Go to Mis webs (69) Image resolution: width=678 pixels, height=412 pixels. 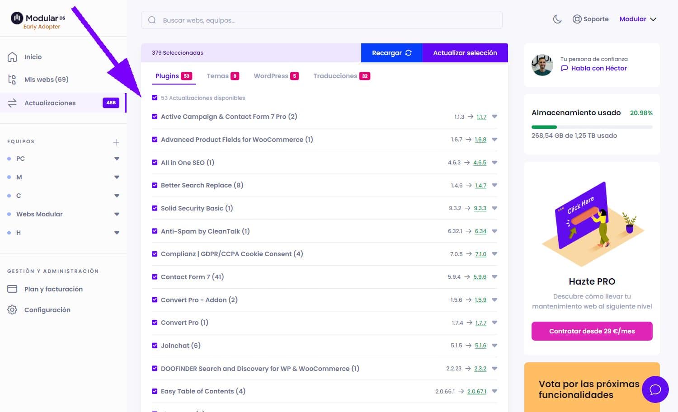click(47, 80)
